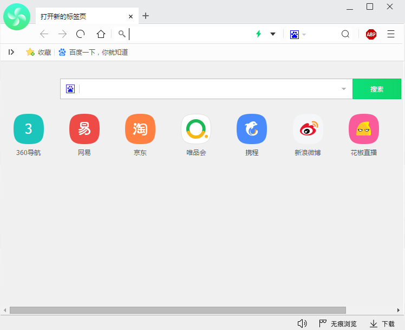Open the 唯品会 shortcut
The image size is (405, 330).
coord(196,135)
